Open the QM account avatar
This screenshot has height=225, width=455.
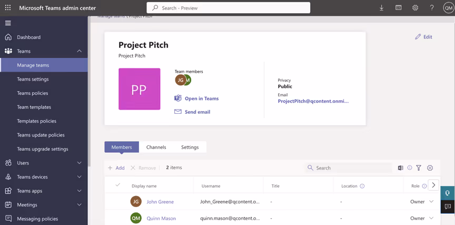pos(448,8)
